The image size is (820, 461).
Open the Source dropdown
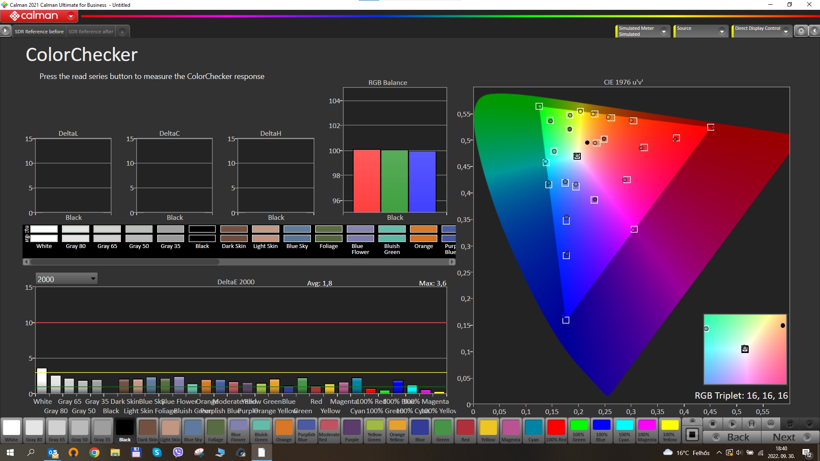(722, 31)
